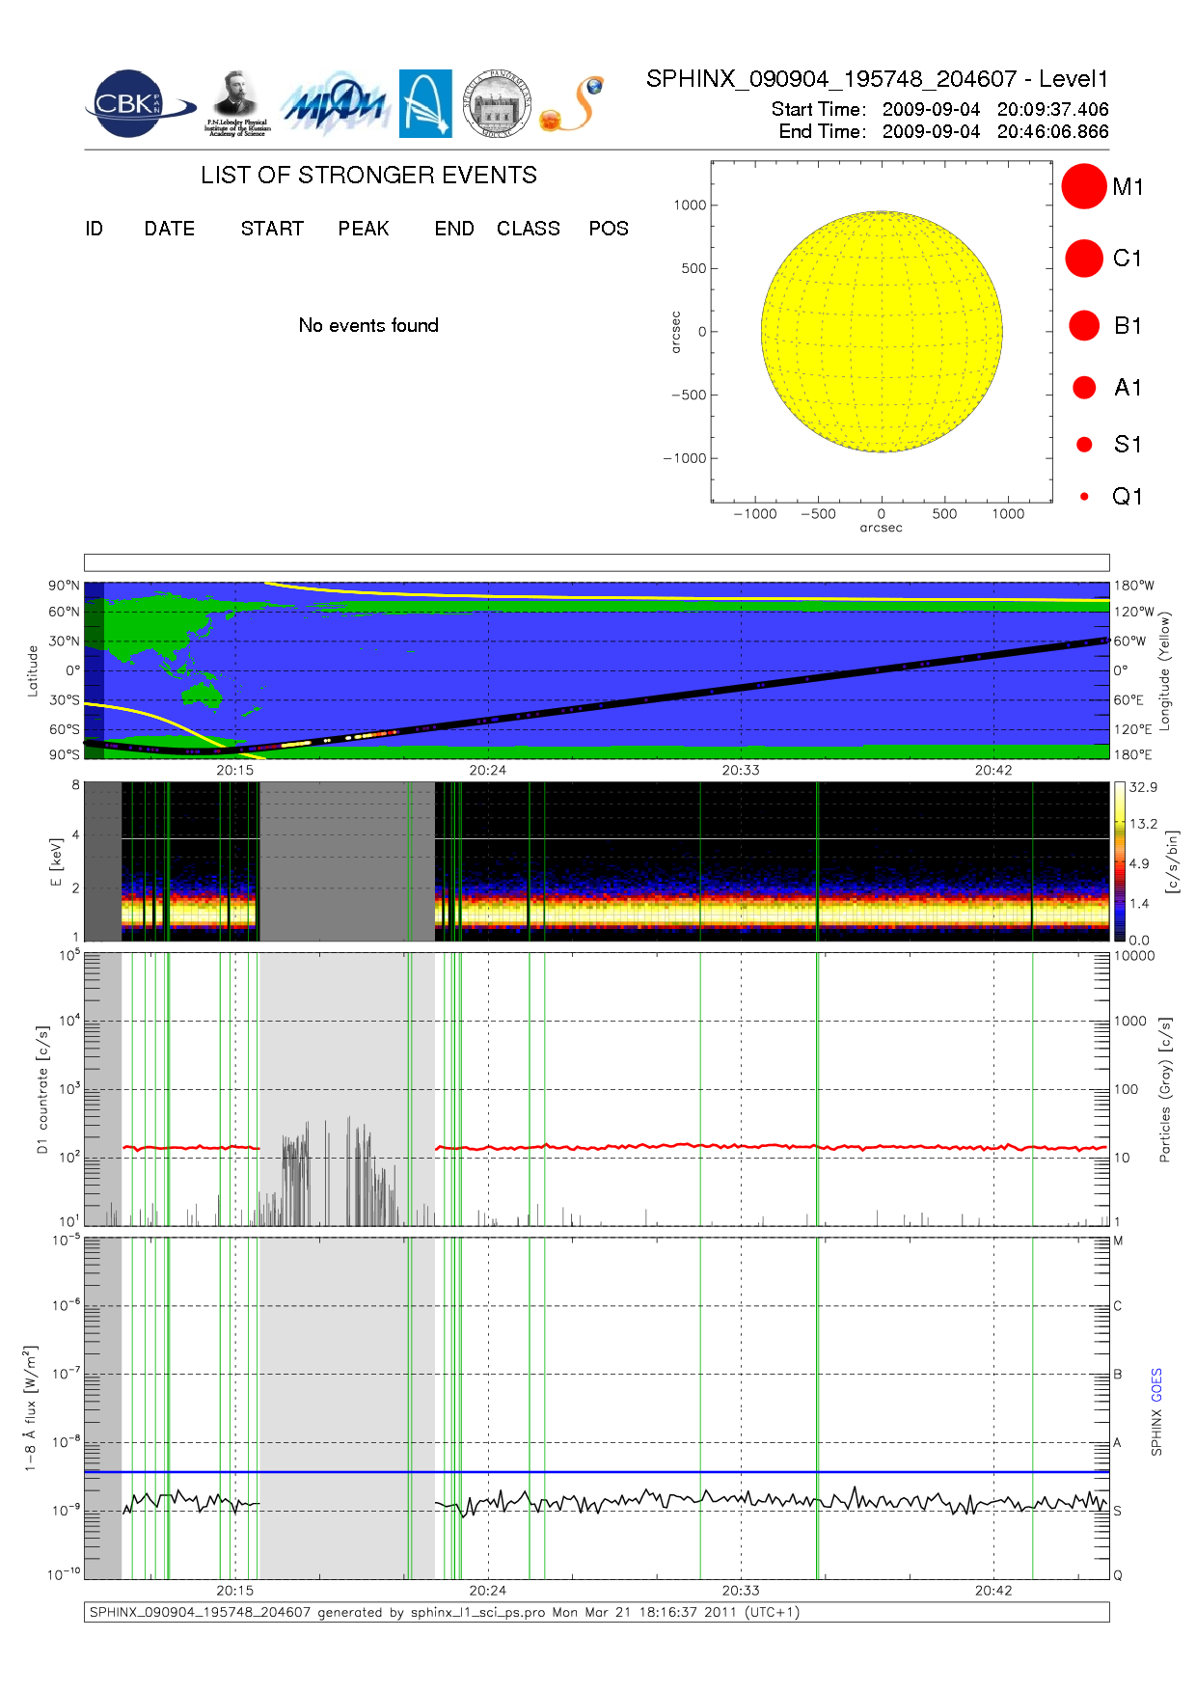Click the blue MIFI wave logo

pos(335,105)
